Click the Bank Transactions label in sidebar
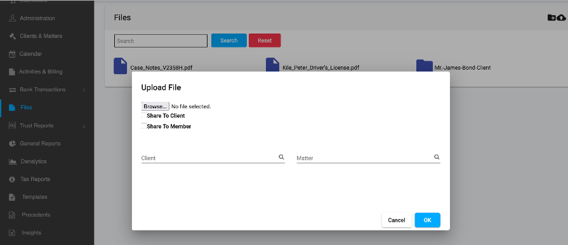 [x=43, y=90]
